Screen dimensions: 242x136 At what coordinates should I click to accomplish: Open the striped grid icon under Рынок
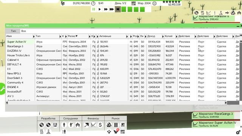(116, 125)
